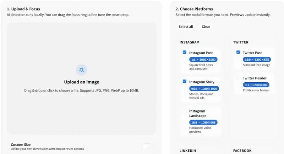This screenshot has height=154, width=284.
Task: Turn on the Custom Size toggle
Action: coord(147,146)
